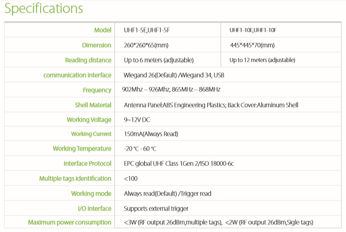Click the Shell Material description text
The image size is (346, 232).
click(x=211, y=105)
